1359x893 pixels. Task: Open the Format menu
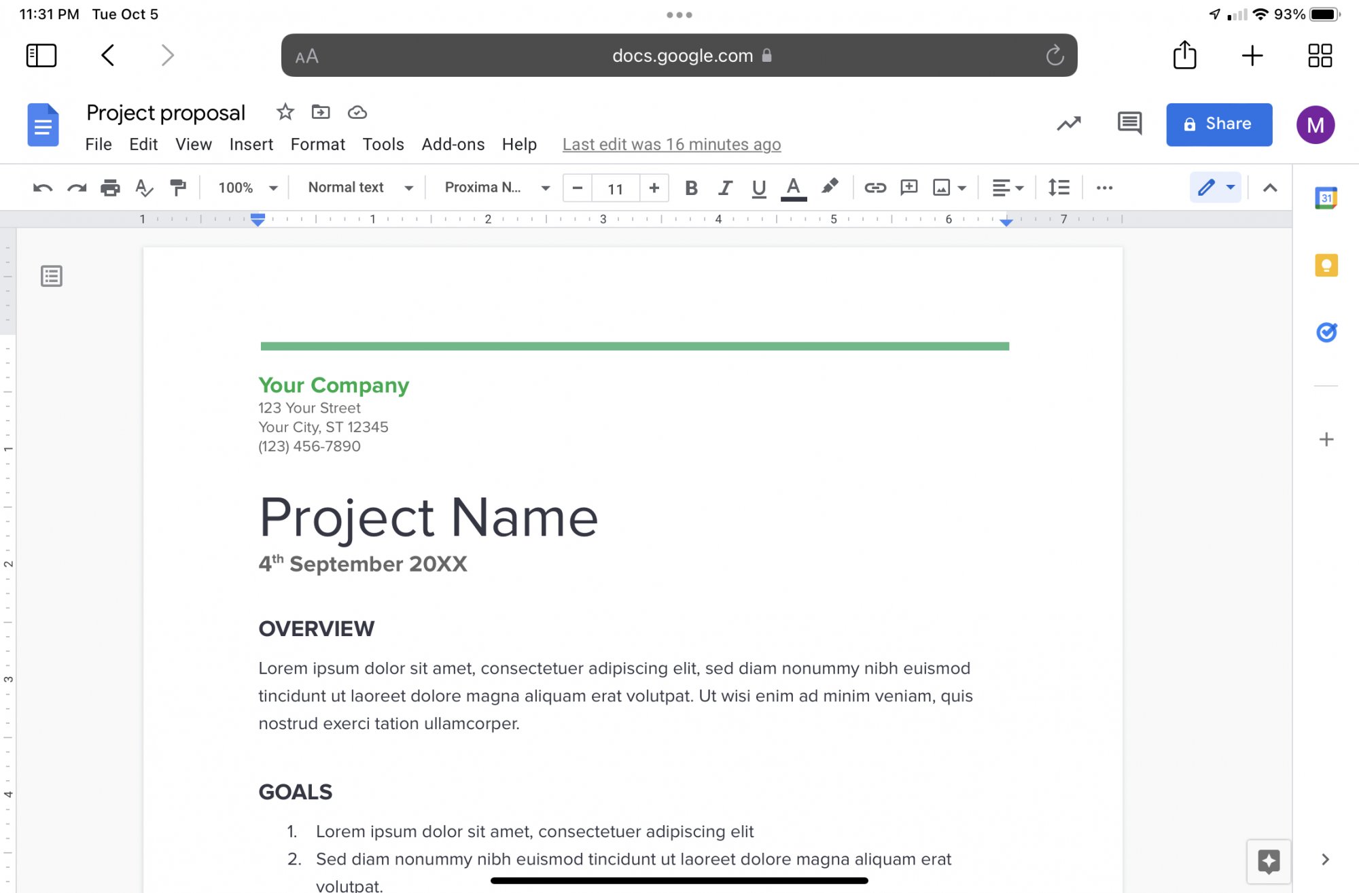[x=317, y=144]
